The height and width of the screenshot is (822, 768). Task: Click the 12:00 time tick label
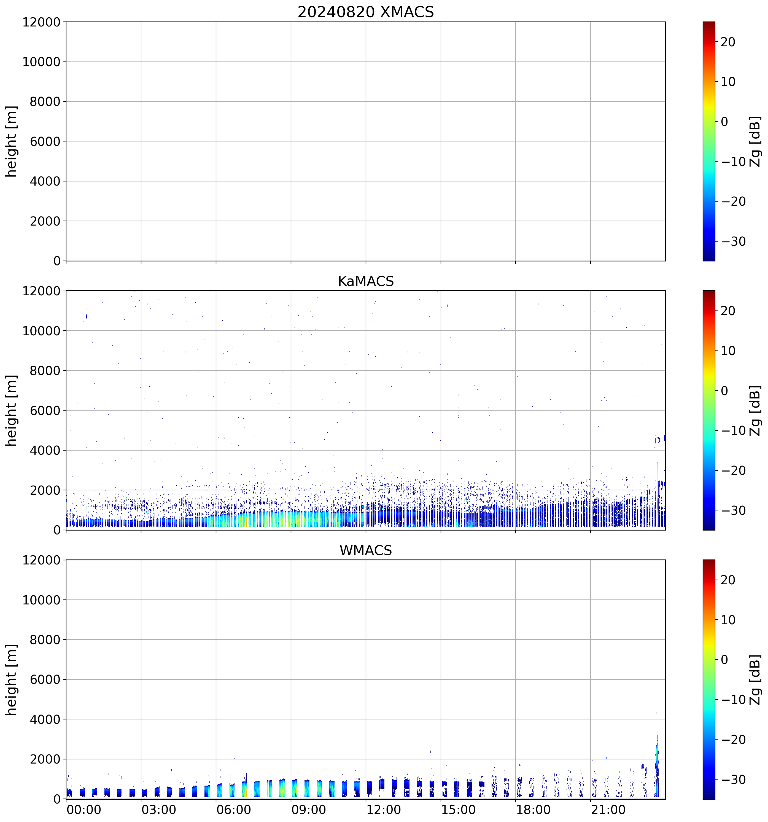[x=383, y=809]
